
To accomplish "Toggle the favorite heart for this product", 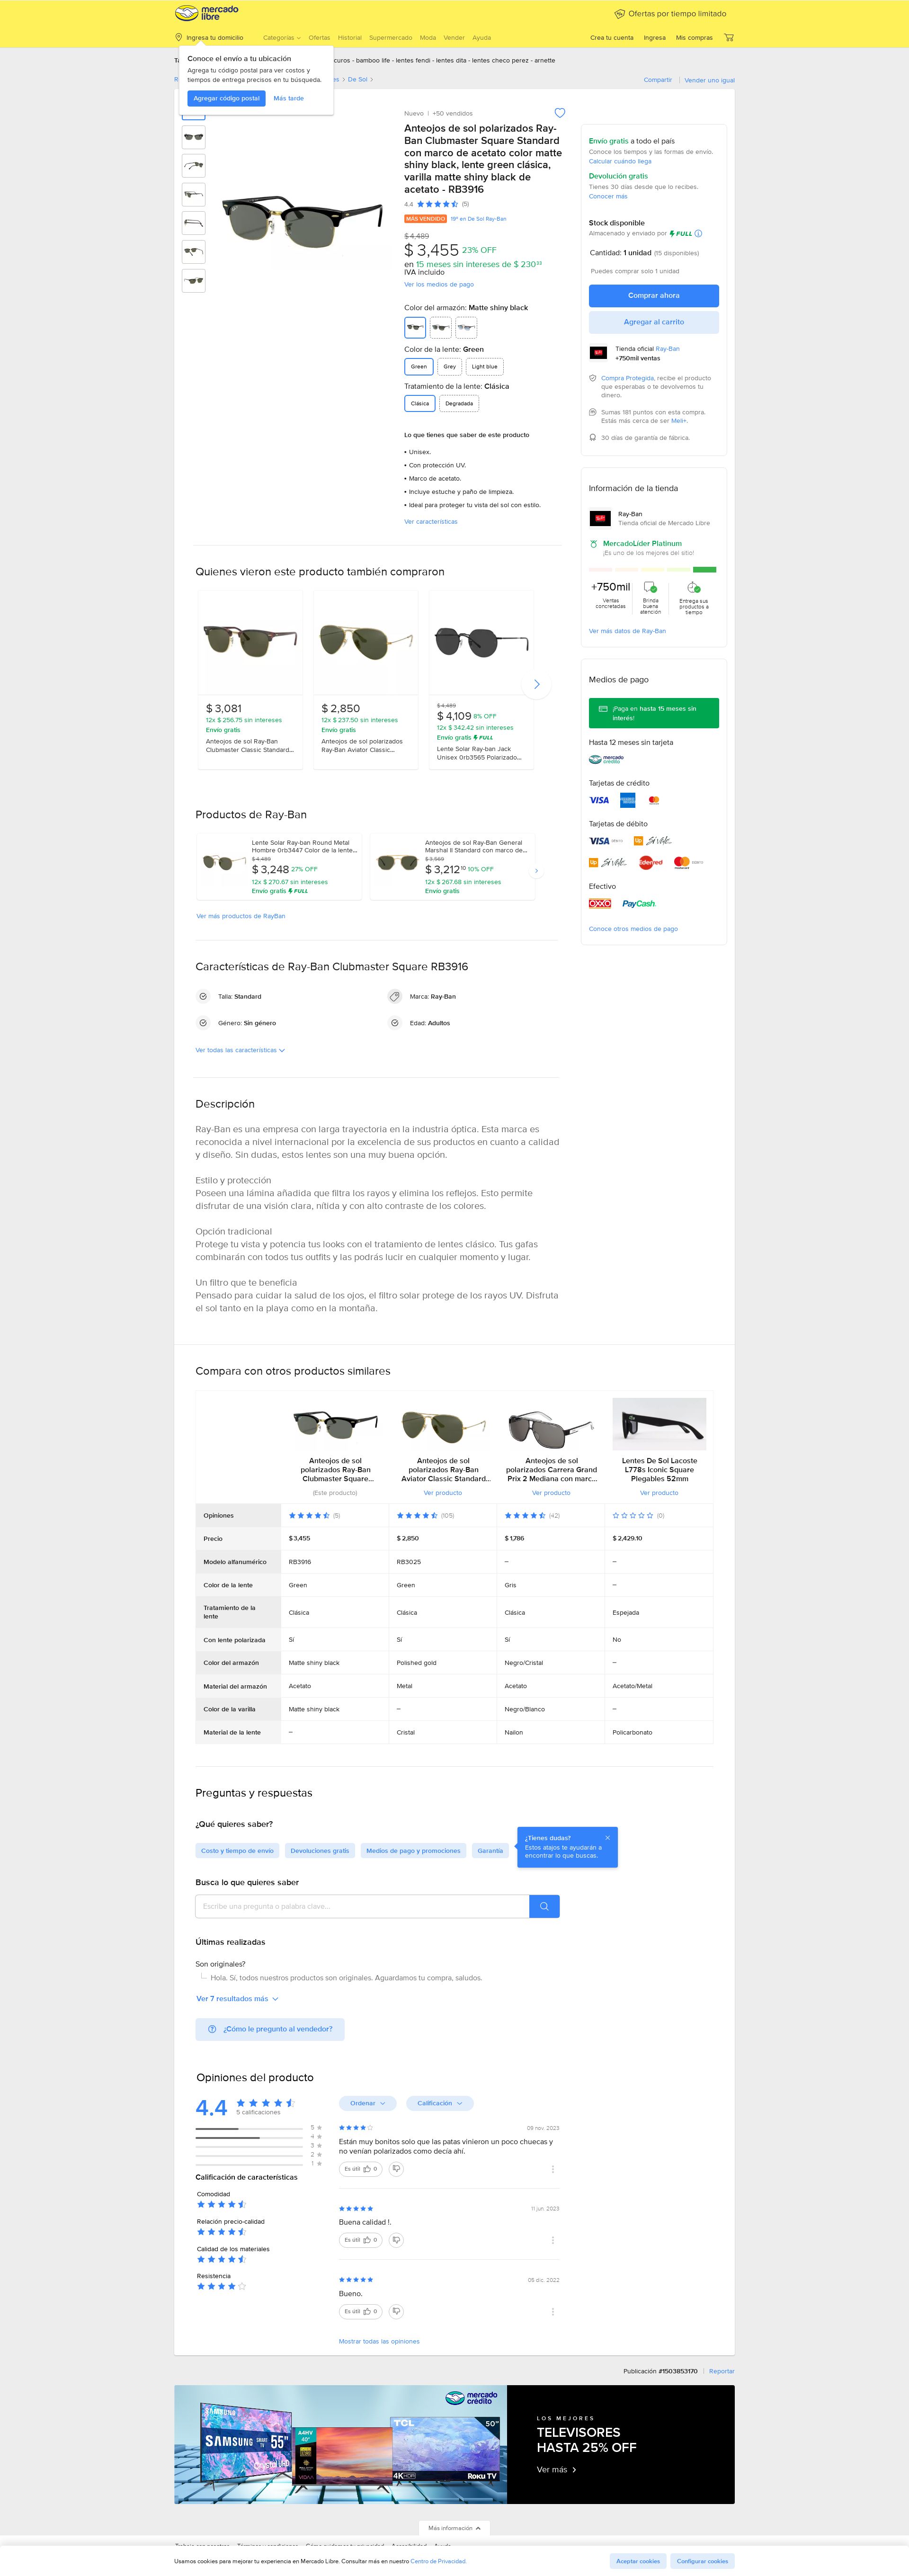I will pos(560,113).
